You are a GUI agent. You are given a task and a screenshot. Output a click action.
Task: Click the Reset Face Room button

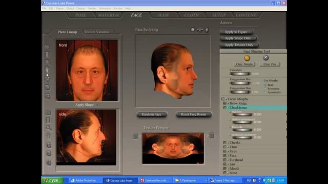[x=194, y=114]
